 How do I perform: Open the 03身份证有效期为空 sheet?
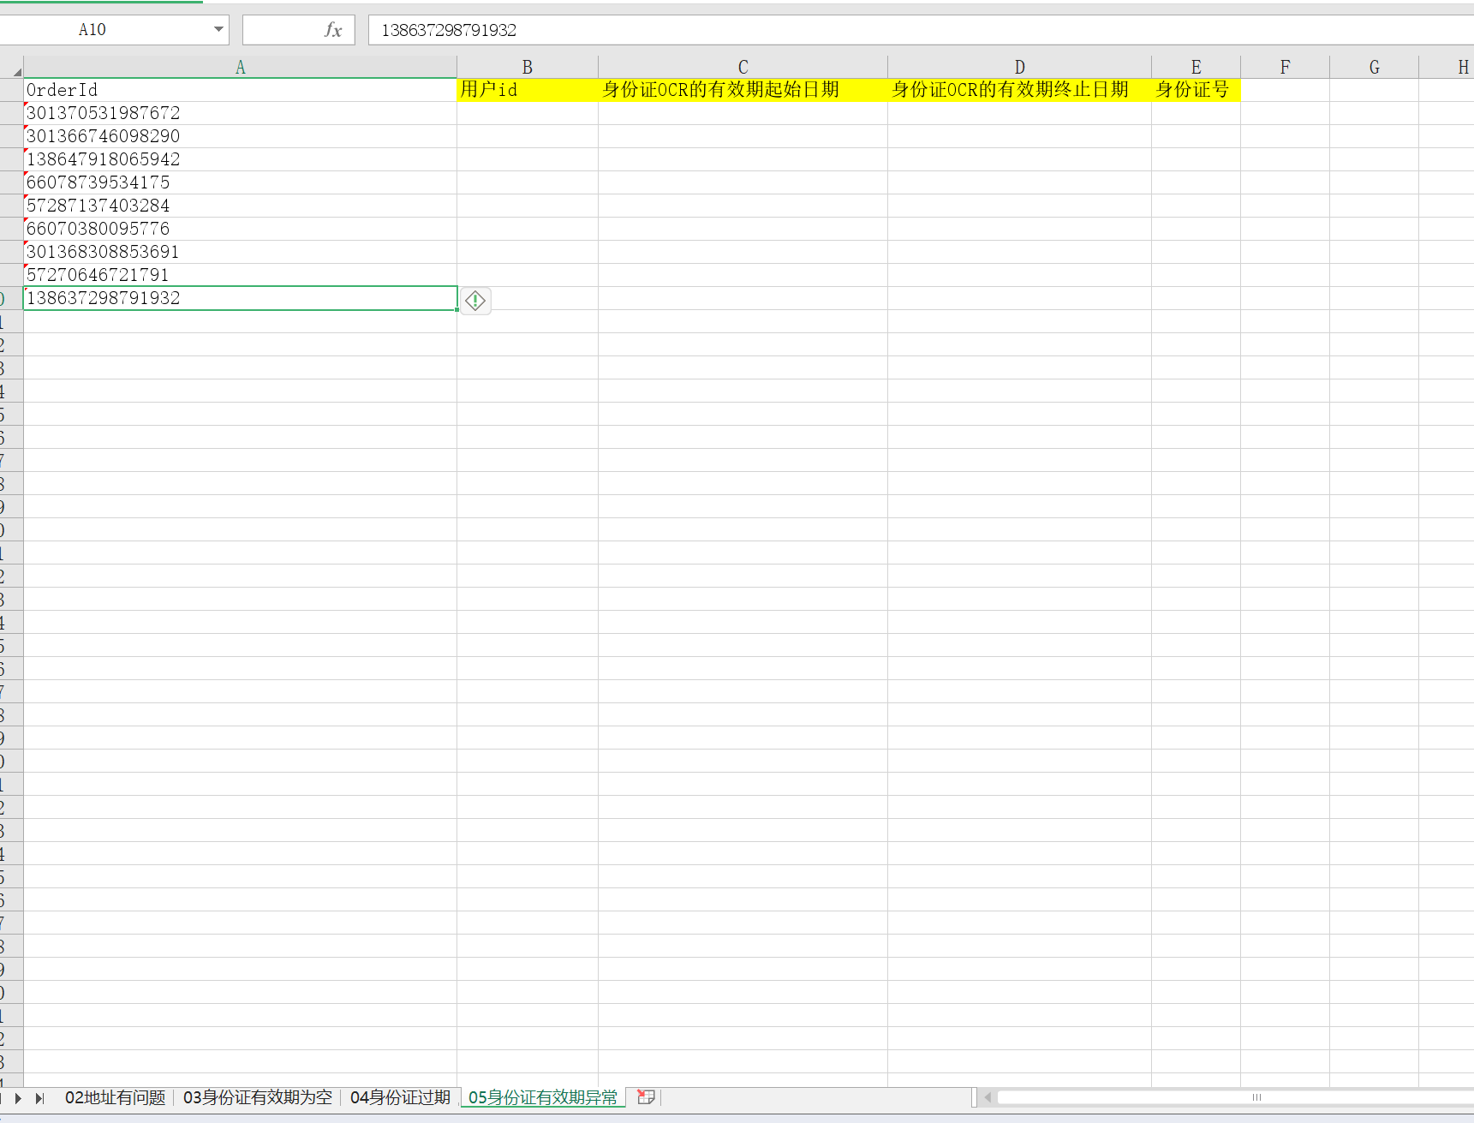[x=256, y=1097]
